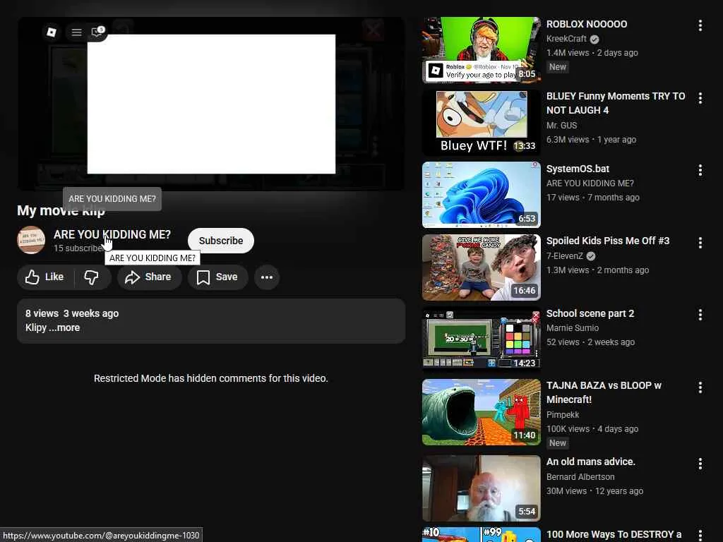Visit the Marnie Sumio channel
The height and width of the screenshot is (542, 723).
tap(573, 328)
